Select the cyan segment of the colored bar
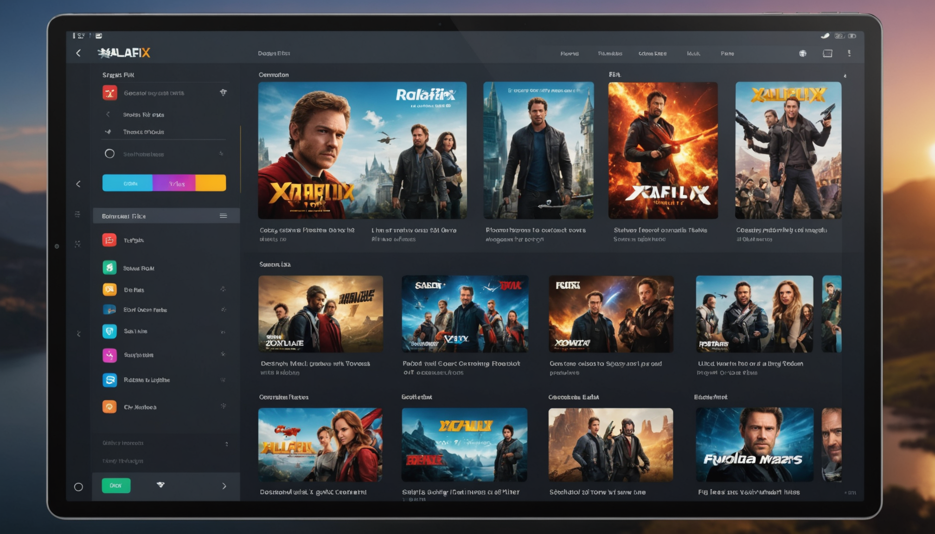Screen dimensions: 935x534 128,183
